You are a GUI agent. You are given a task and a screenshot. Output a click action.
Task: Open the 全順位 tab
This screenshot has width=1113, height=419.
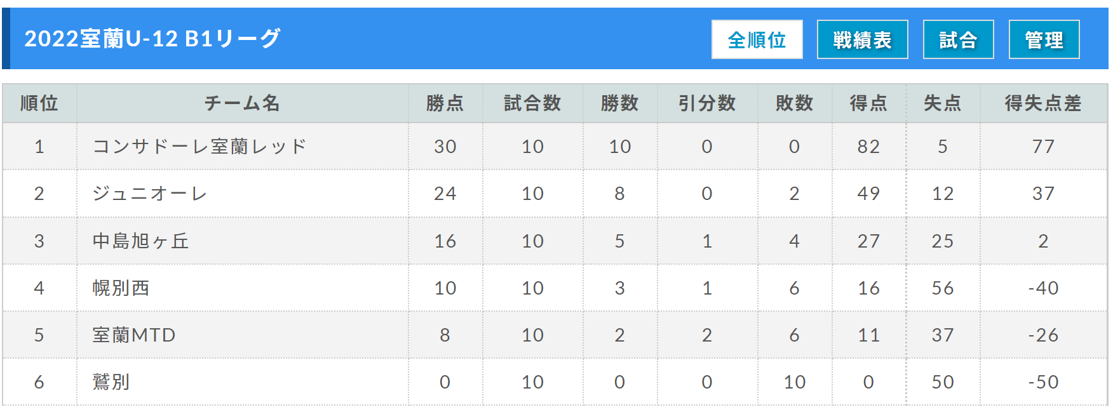[757, 39]
